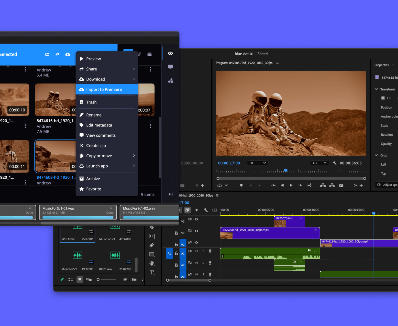Click Mark Out brace icon
This screenshot has height=326, width=398.
tap(259, 185)
